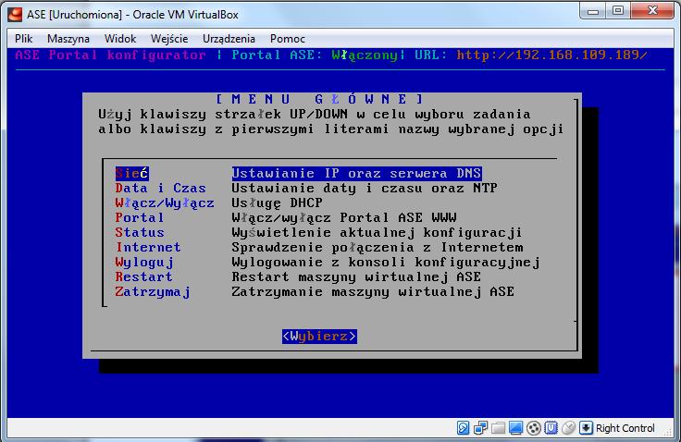The width and height of the screenshot is (681, 442).
Task: Select the Włącz/Wyłącz DHCP option
Action: tap(165, 203)
